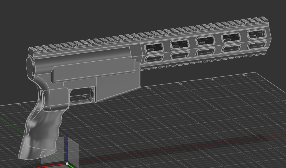286x168 pixels.
Task: Select the translucent origin plane right of blue axis
Action: [73, 151]
